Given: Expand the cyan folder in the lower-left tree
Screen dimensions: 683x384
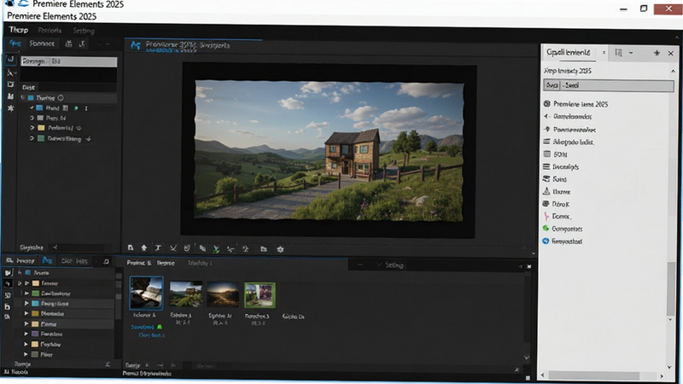Looking at the screenshot, I should (x=26, y=304).
